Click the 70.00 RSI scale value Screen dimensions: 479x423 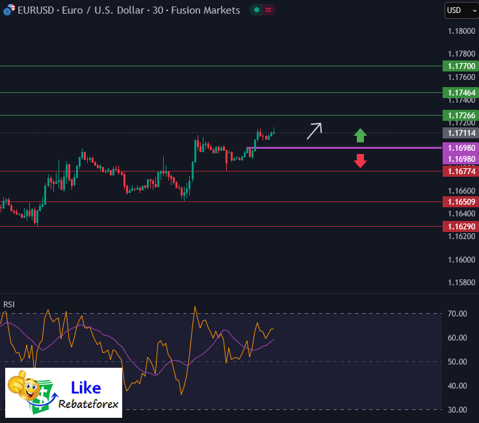pos(458,314)
